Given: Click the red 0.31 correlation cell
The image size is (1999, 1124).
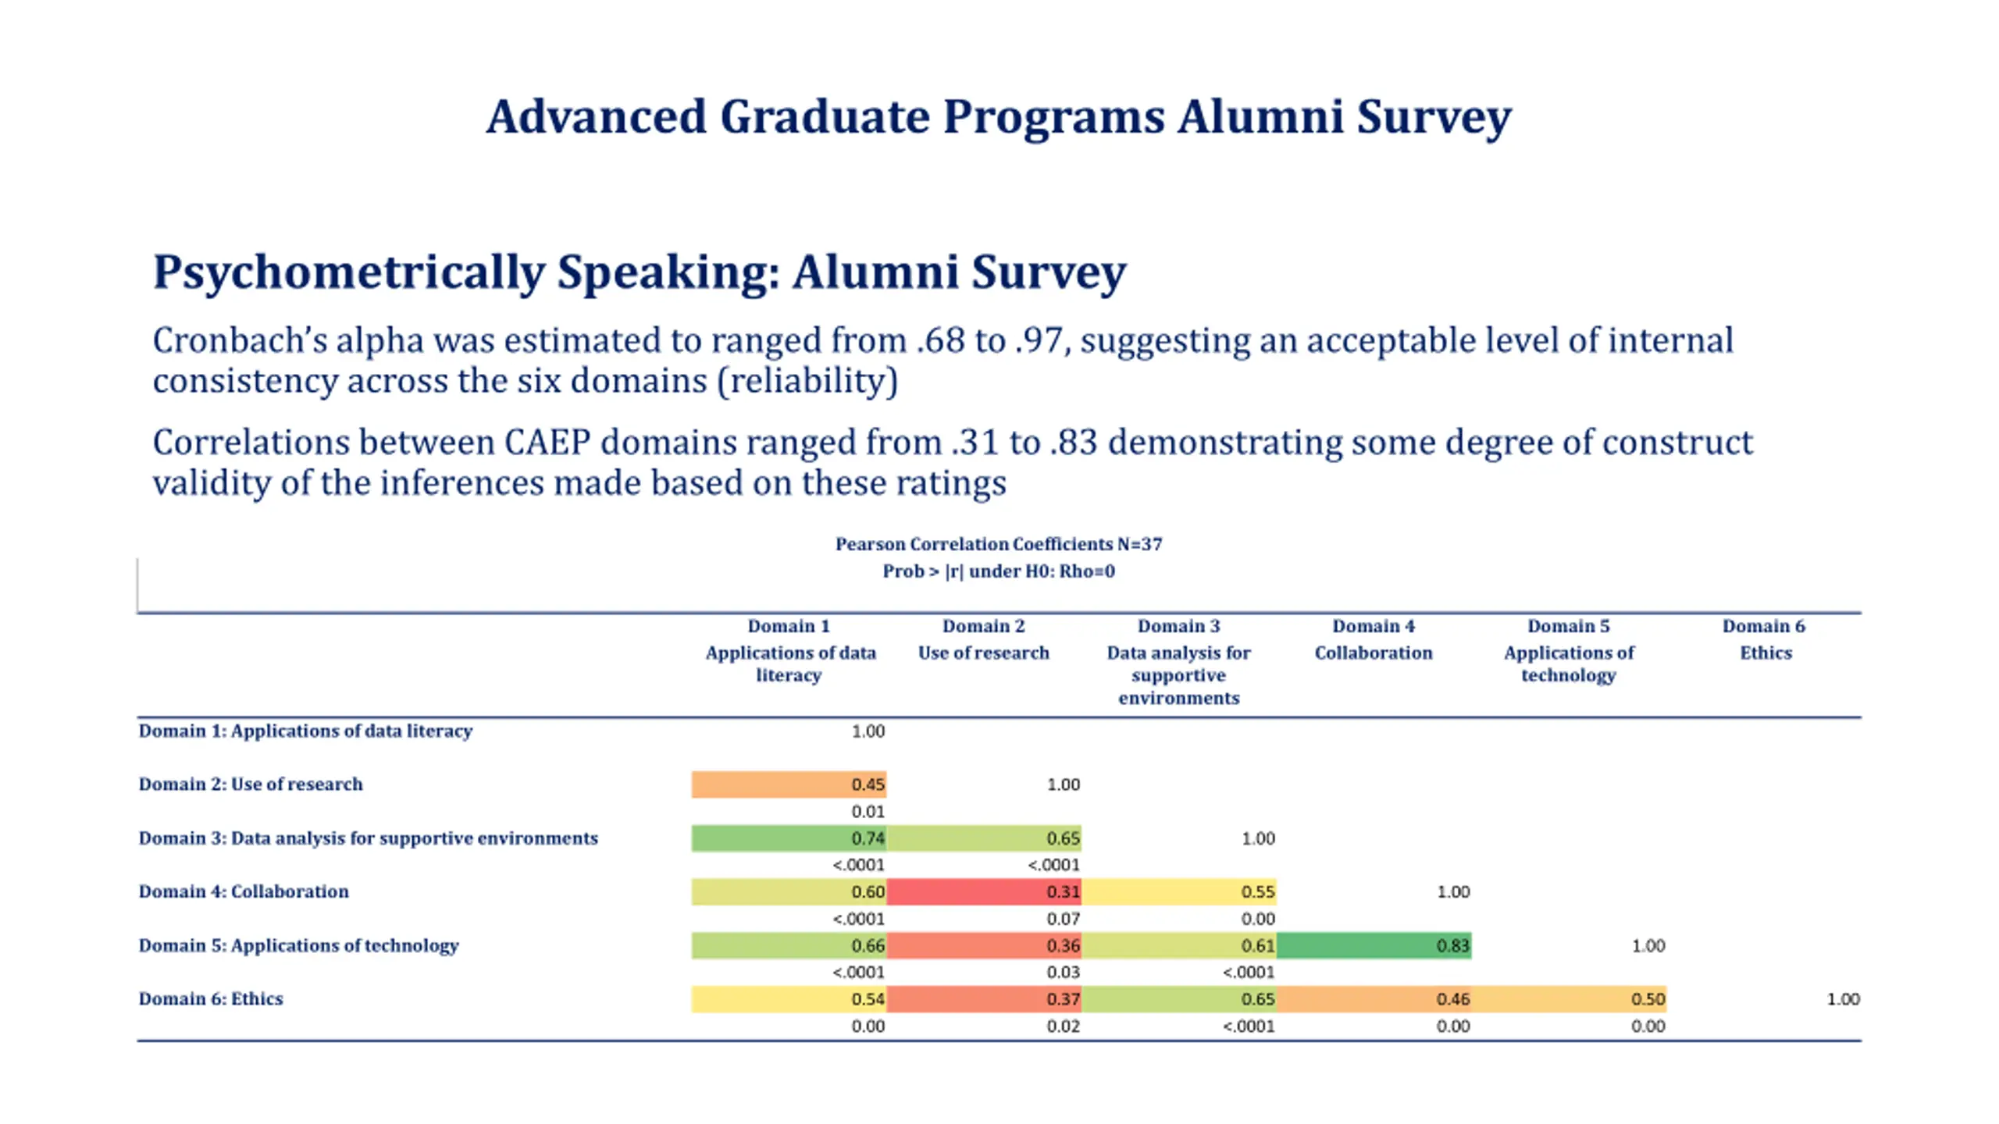Looking at the screenshot, I should pyautogui.click(x=984, y=891).
